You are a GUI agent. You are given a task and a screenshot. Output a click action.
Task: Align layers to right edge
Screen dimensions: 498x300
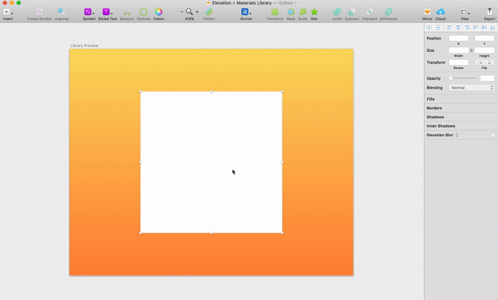tap(467, 27)
